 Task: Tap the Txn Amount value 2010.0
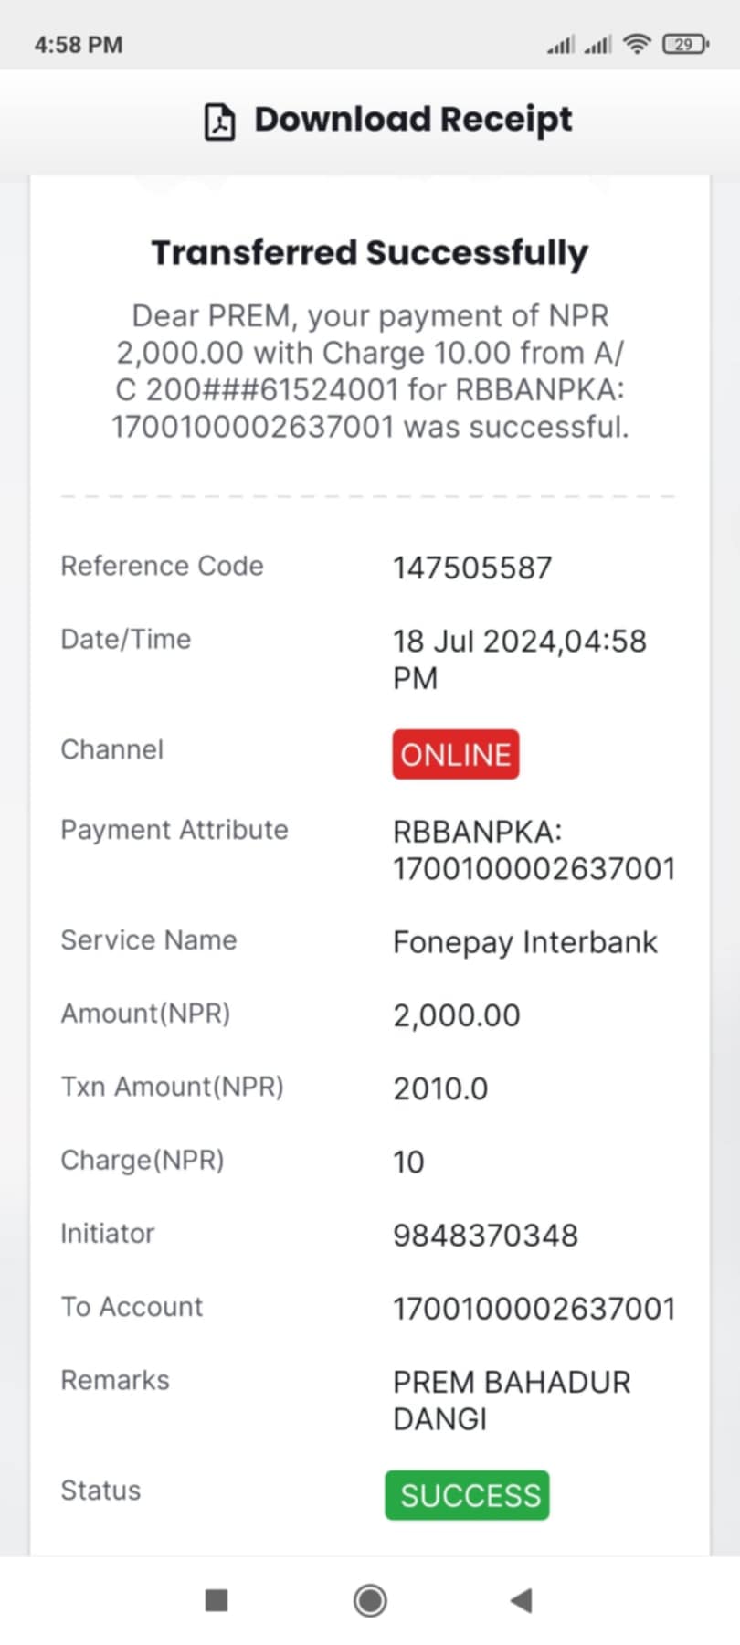pyautogui.click(x=440, y=1088)
